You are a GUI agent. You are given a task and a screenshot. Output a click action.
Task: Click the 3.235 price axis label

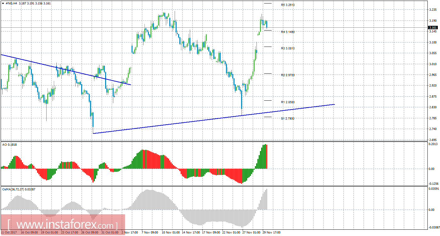pyautogui.click(x=433, y=10)
